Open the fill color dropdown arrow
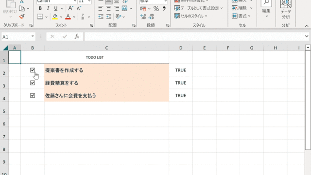 [61, 17]
